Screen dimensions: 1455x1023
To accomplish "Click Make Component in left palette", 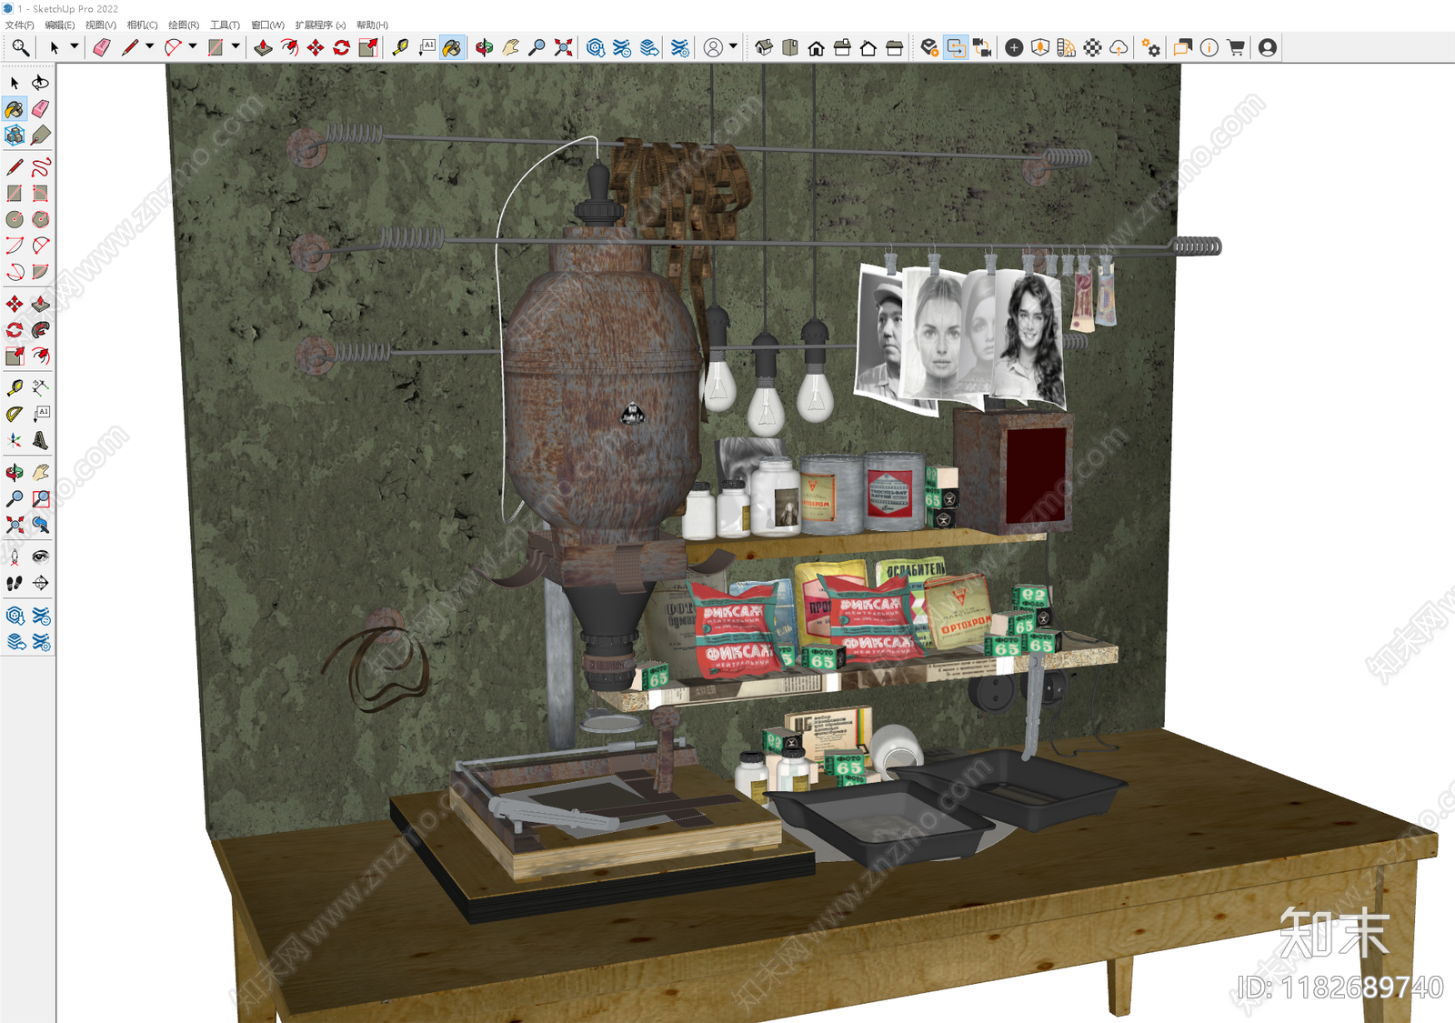I will pos(15,135).
